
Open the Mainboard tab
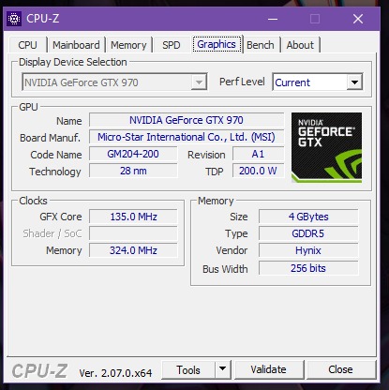pyautogui.click(x=76, y=45)
